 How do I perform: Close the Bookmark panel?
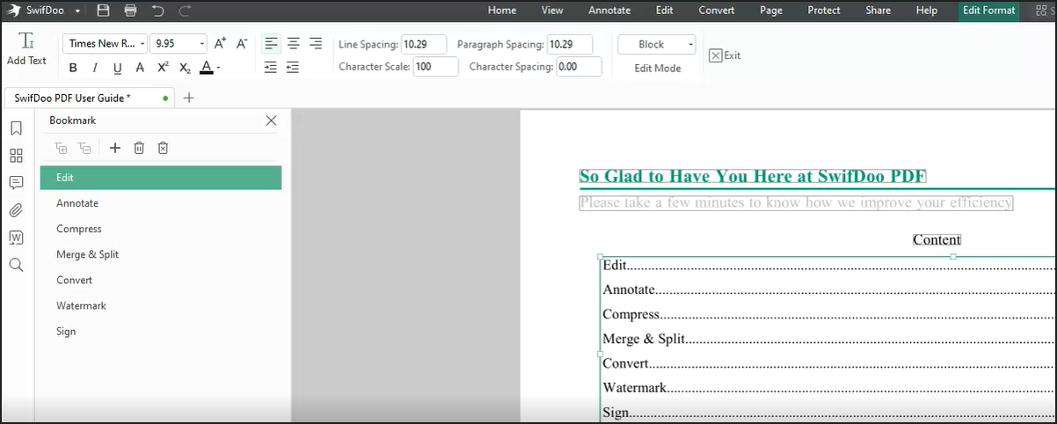271,121
